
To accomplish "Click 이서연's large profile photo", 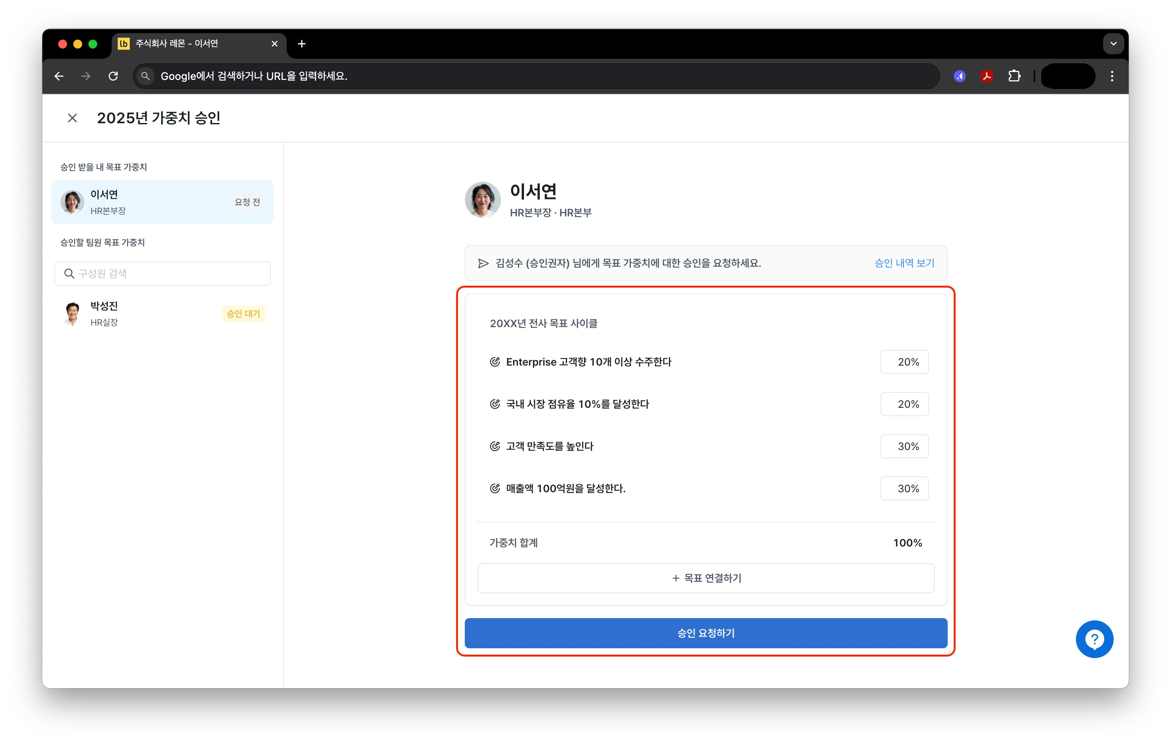I will tap(483, 200).
